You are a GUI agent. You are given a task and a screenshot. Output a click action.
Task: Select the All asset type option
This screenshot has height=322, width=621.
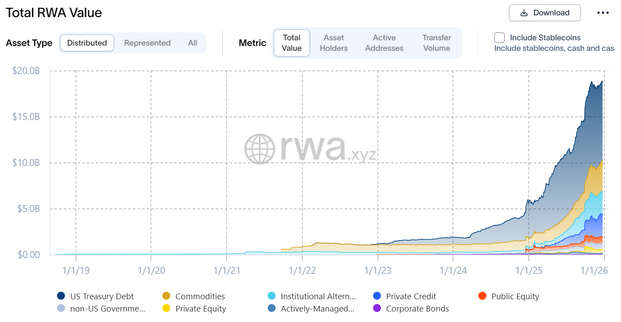(x=193, y=43)
